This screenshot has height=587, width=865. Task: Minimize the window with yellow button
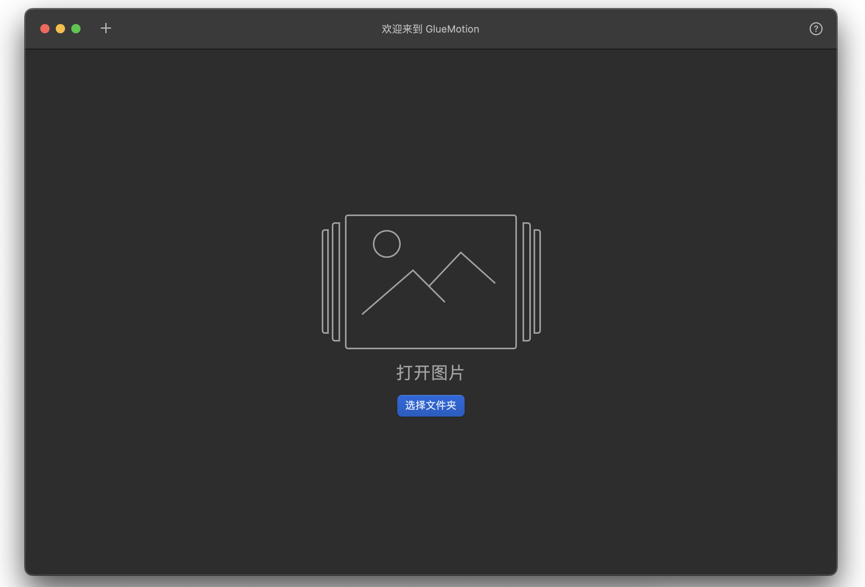click(x=60, y=29)
